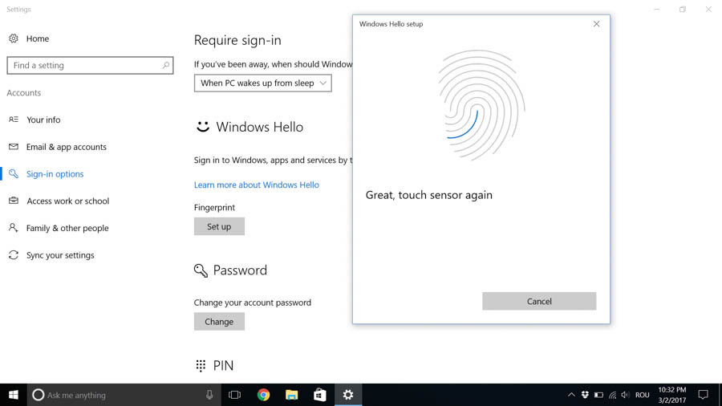Click the Cortana microphone icon
722x406 pixels.
pyautogui.click(x=209, y=395)
